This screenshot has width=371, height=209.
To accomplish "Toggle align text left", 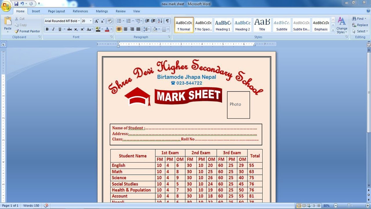I will (119, 29).
